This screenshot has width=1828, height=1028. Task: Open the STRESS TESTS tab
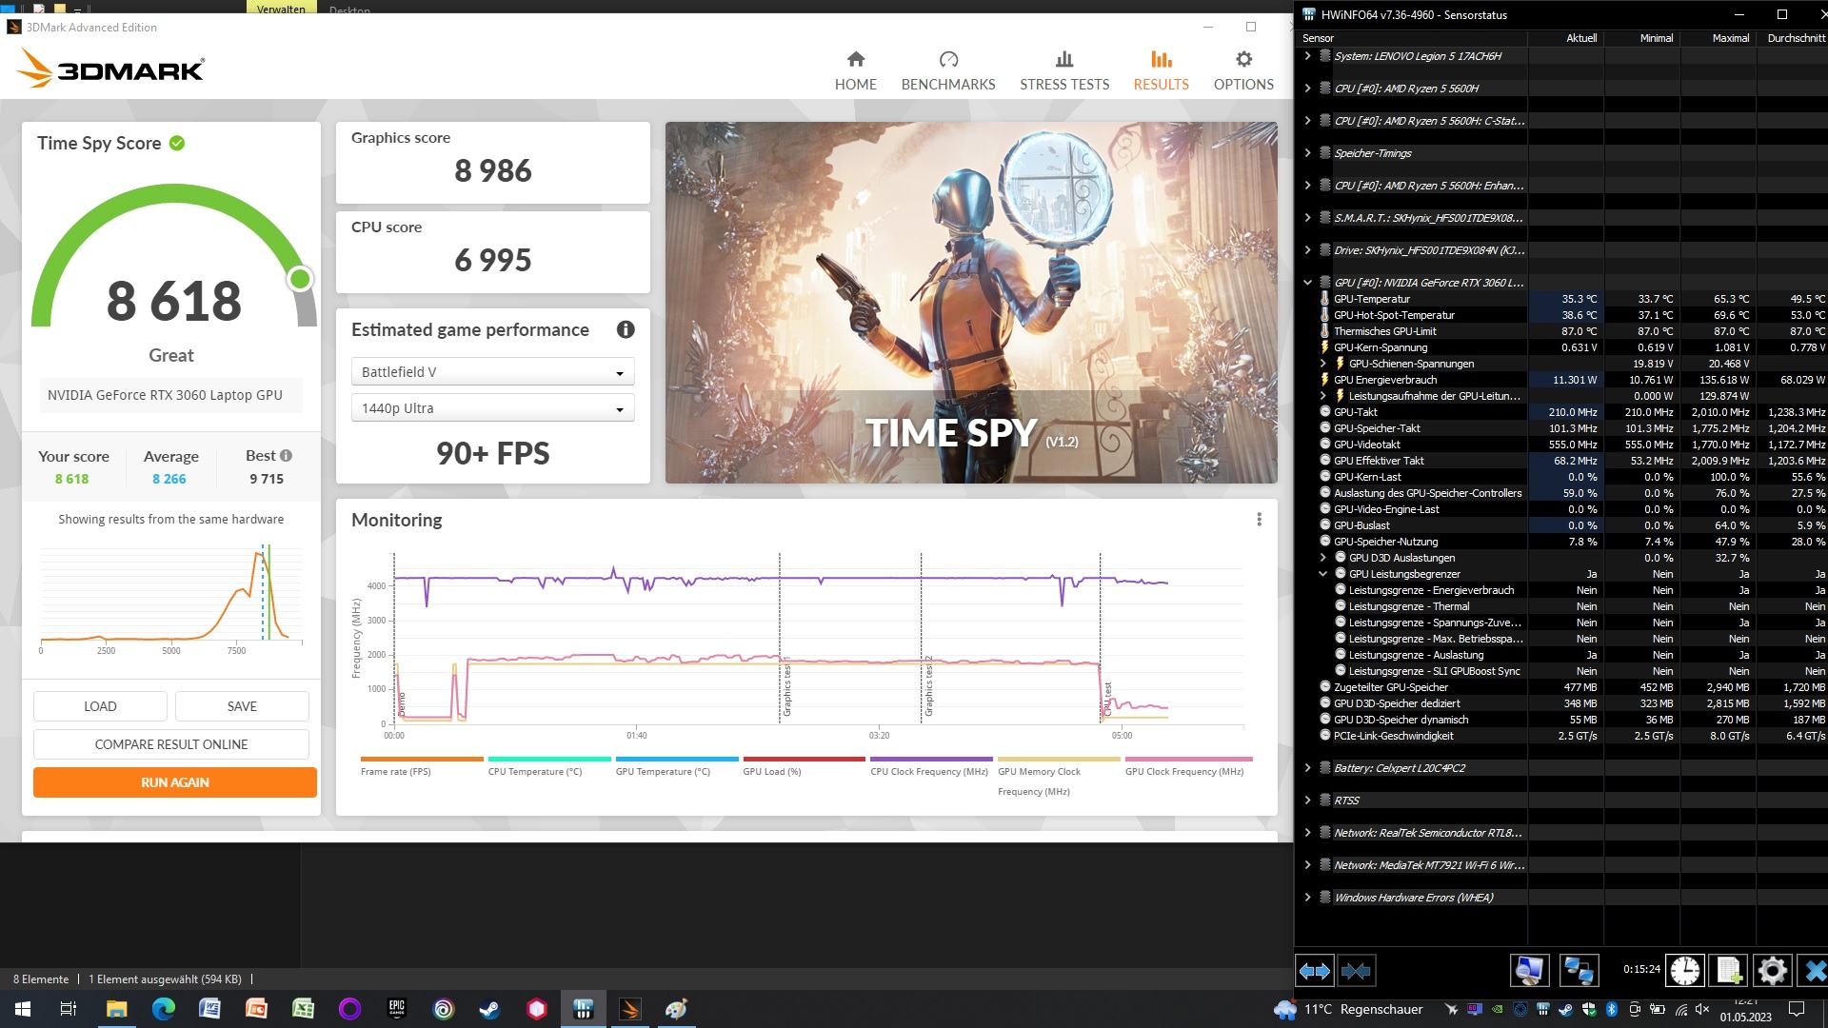tap(1064, 71)
